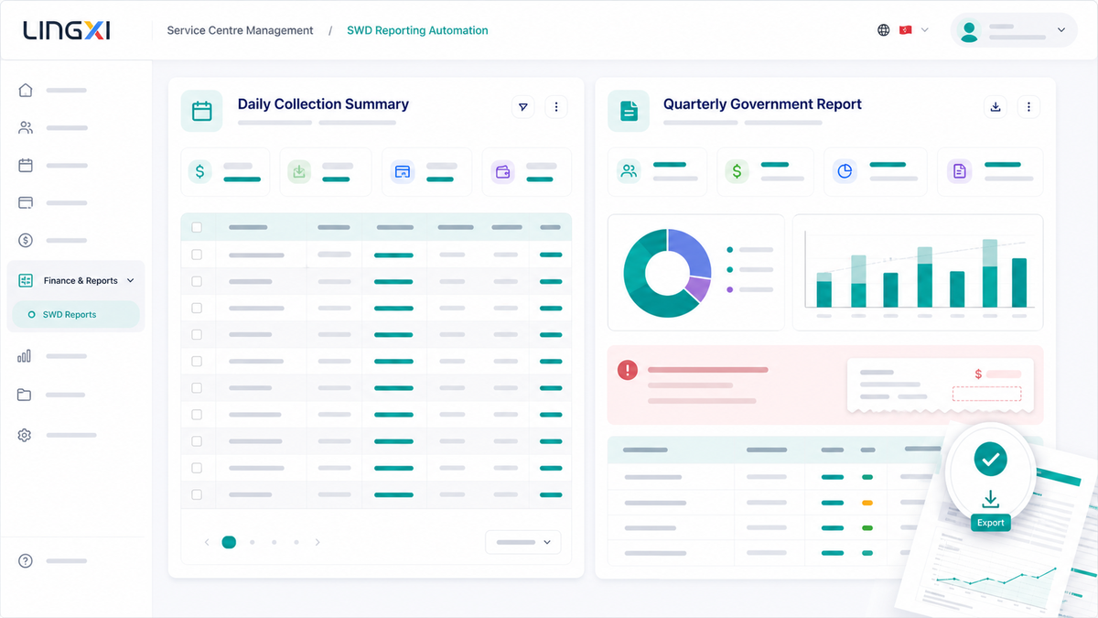Click the purple segment of donut chart
Viewport: 1098px width, 618px height.
click(698, 289)
